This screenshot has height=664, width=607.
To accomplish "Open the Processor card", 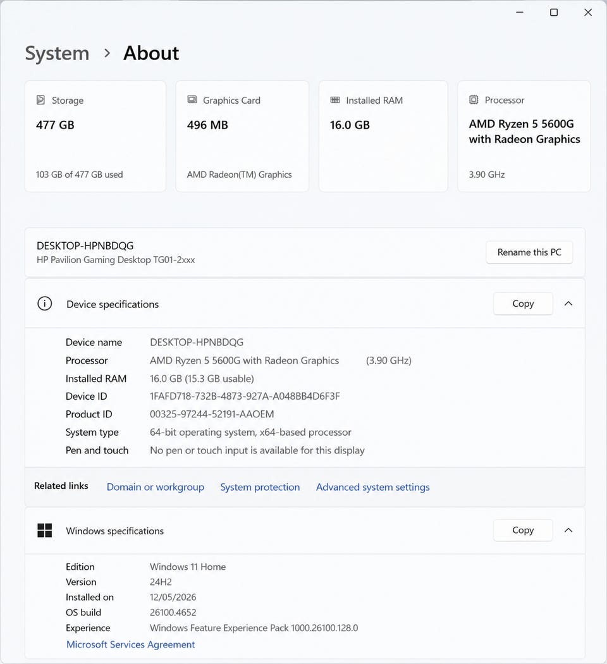I will [x=524, y=137].
